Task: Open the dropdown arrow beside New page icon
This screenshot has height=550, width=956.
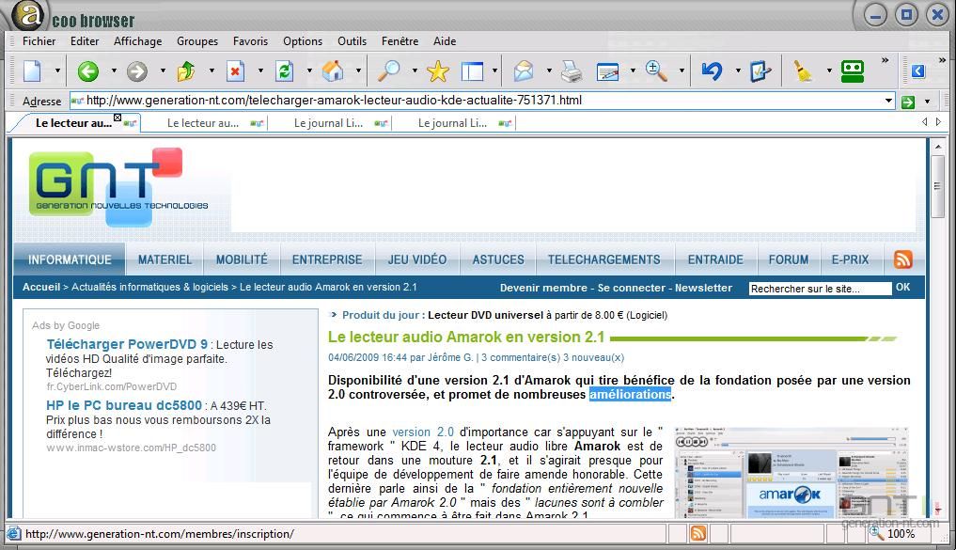Action: tap(57, 71)
